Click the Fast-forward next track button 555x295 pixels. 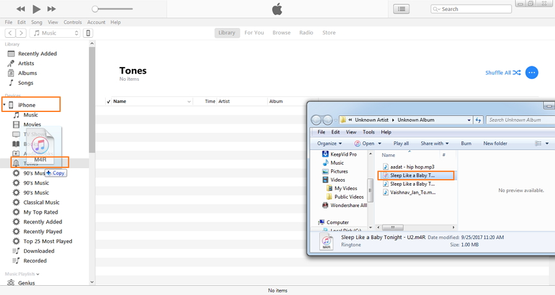coord(52,9)
